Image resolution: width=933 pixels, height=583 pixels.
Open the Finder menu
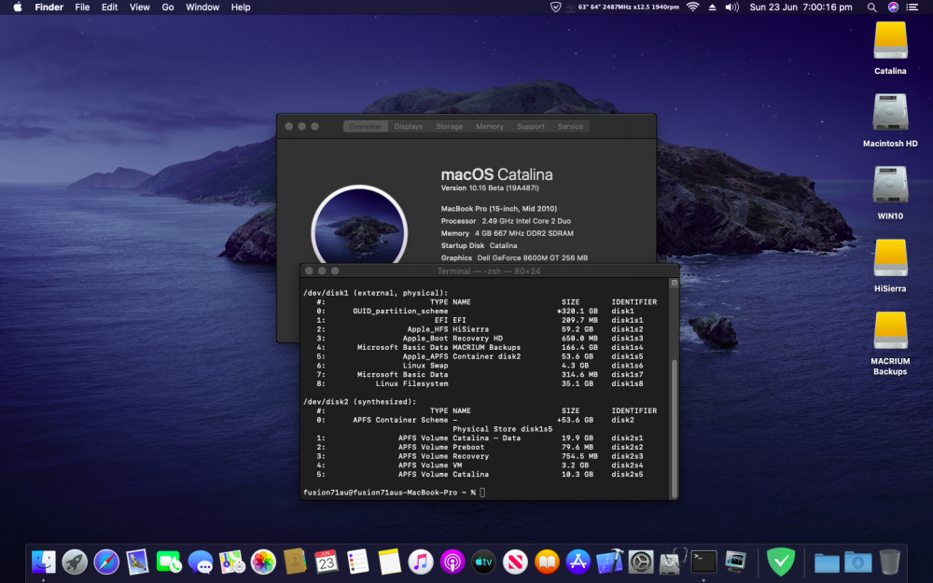pyautogui.click(x=49, y=7)
